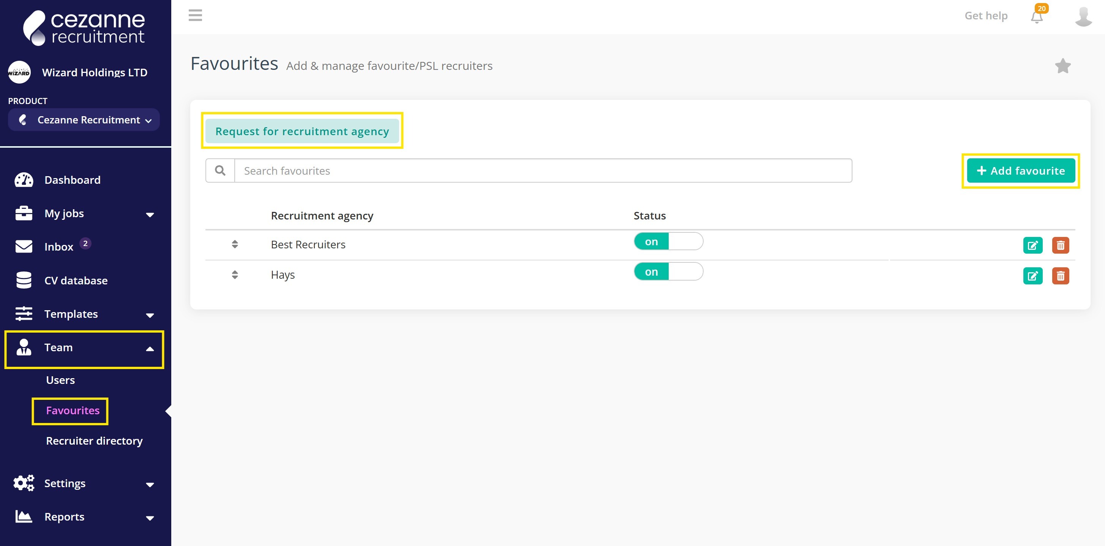The width and height of the screenshot is (1105, 546).
Task: Reorder handle for Hays row
Action: [235, 275]
